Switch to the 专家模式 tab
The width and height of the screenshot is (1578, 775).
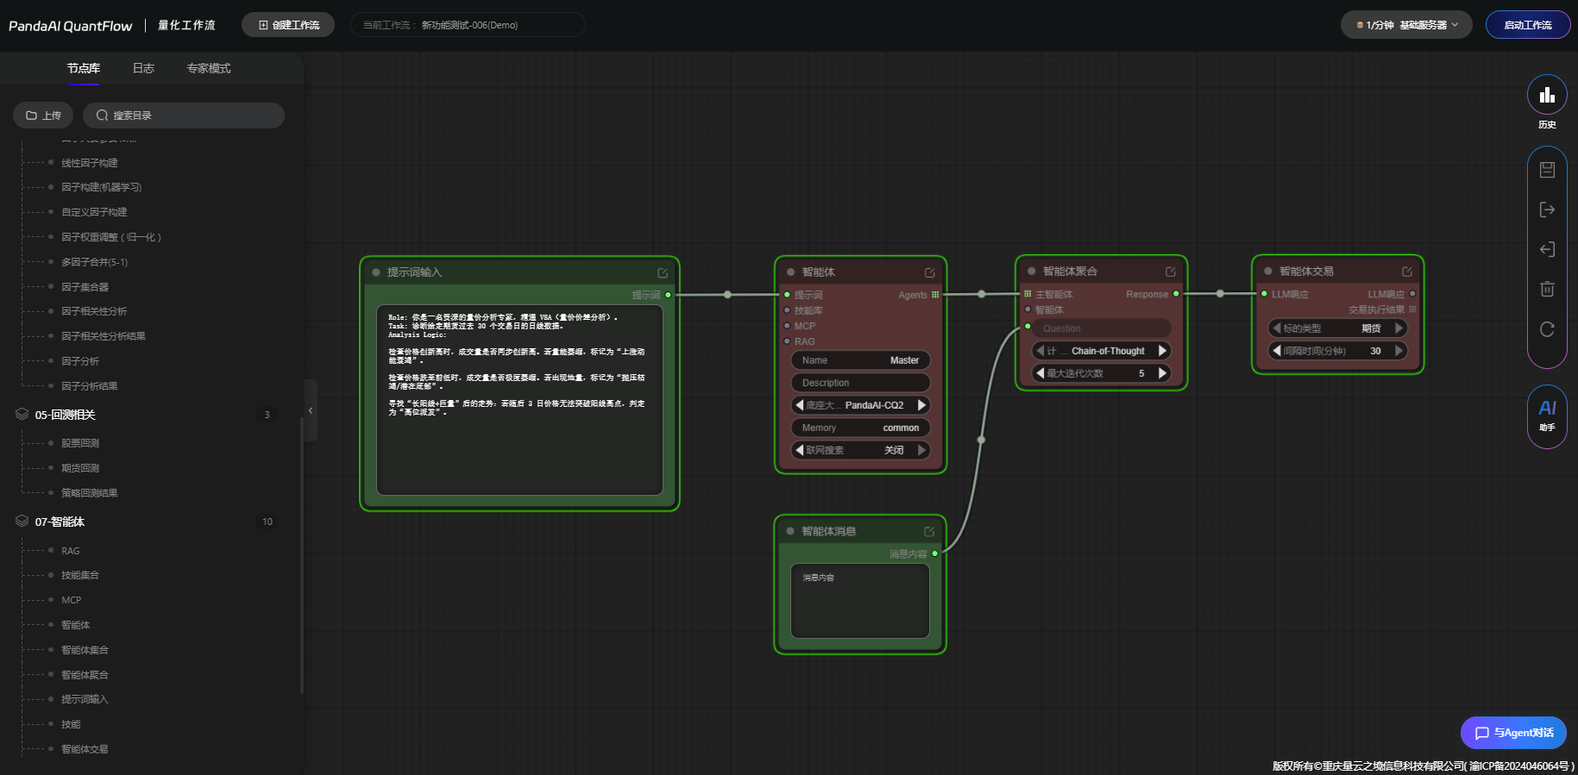[209, 68]
